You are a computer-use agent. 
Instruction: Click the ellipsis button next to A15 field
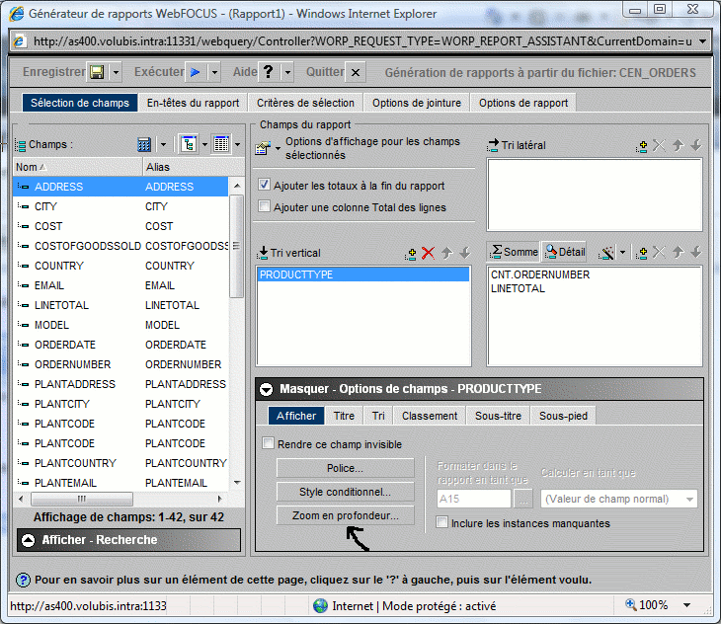point(523,499)
